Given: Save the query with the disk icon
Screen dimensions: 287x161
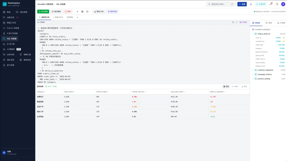Looking at the screenshot, I should [x=82, y=11].
